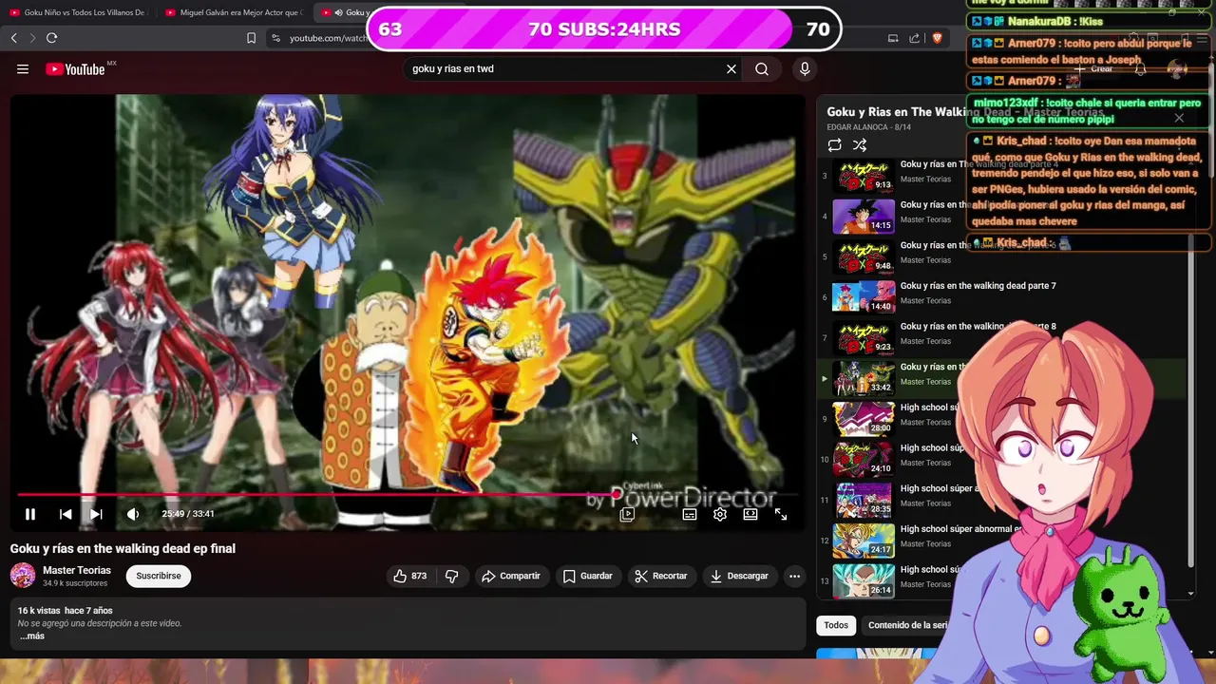
Task: Download video via Descargar
Action: click(x=739, y=576)
